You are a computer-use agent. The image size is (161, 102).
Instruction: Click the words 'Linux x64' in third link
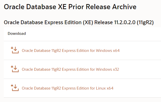pos(105,88)
